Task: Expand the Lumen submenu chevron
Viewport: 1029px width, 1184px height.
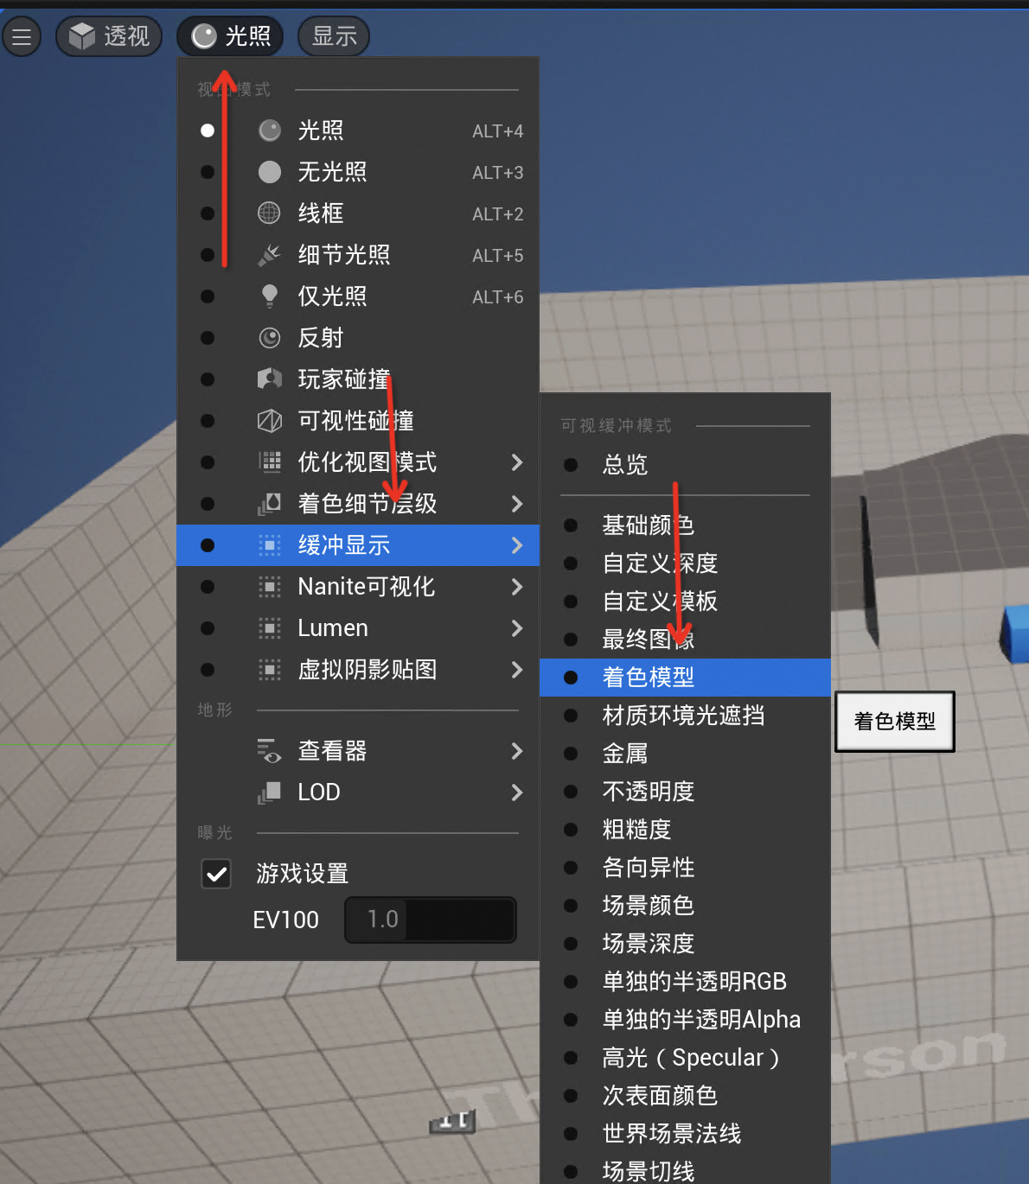Action: tap(517, 628)
